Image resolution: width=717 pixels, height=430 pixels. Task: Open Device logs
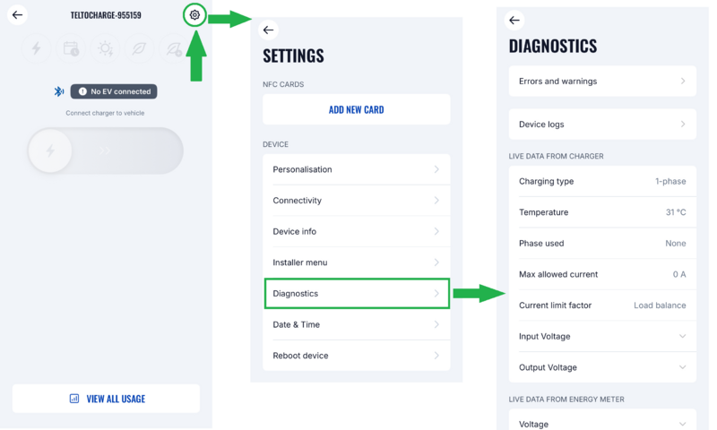(601, 125)
